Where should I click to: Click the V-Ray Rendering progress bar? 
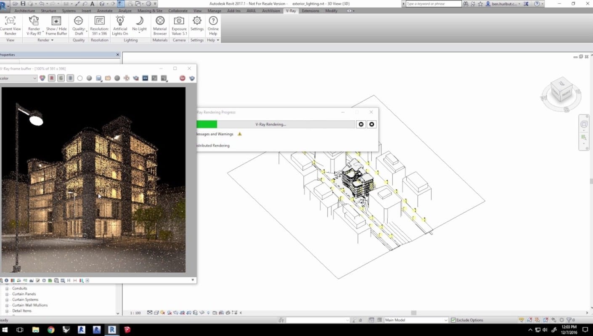pyautogui.click(x=270, y=124)
